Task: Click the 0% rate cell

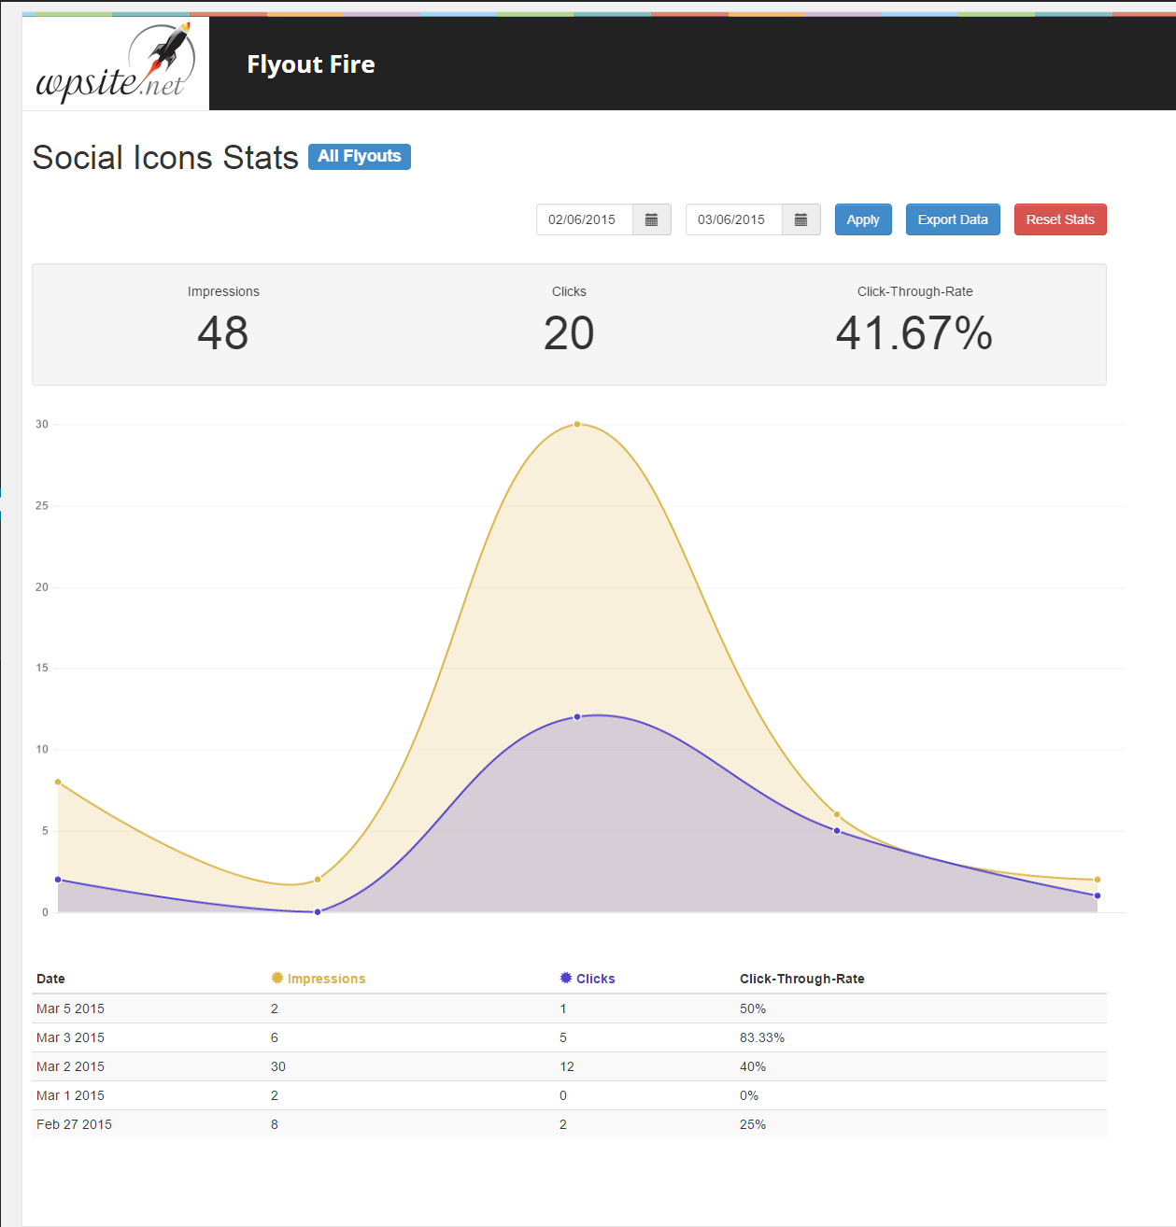Action: pos(749,1095)
